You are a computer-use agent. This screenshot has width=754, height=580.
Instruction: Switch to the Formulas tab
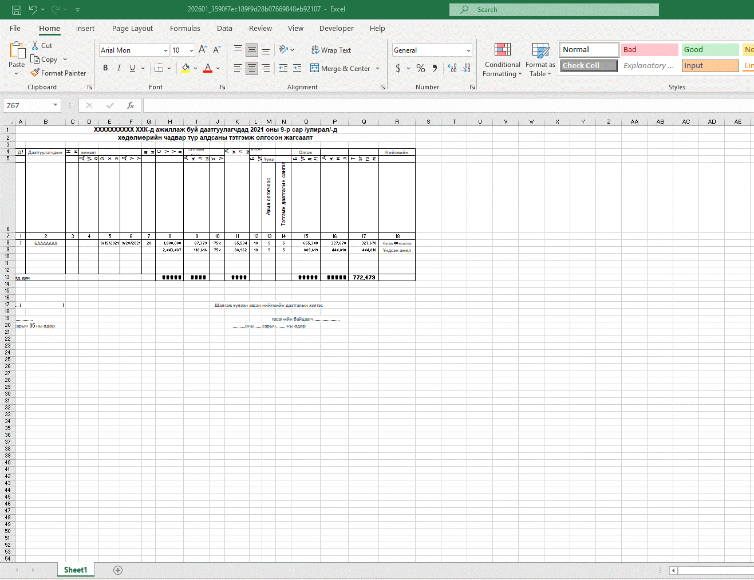coord(185,28)
